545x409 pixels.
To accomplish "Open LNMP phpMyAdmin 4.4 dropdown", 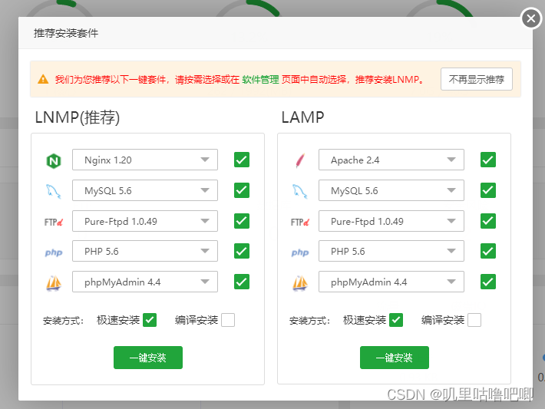I will click(x=145, y=282).
